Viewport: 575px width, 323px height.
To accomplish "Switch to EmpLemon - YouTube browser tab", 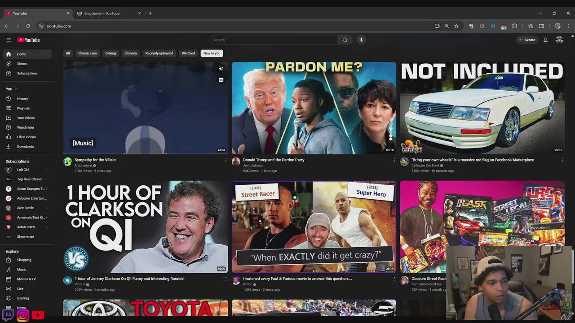I will (x=109, y=13).
